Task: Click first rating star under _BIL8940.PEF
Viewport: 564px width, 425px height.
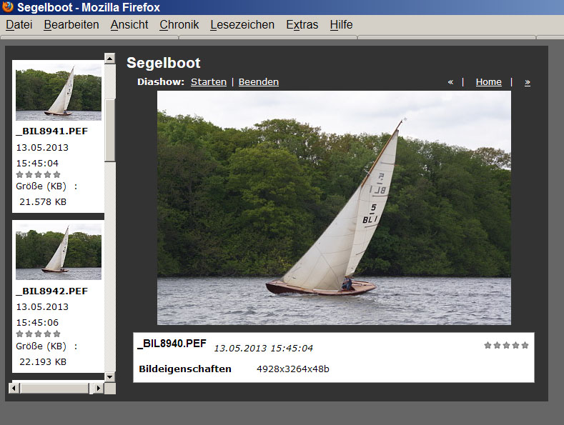Action: coord(488,345)
